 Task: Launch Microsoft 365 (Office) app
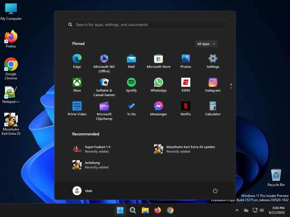tap(104, 64)
